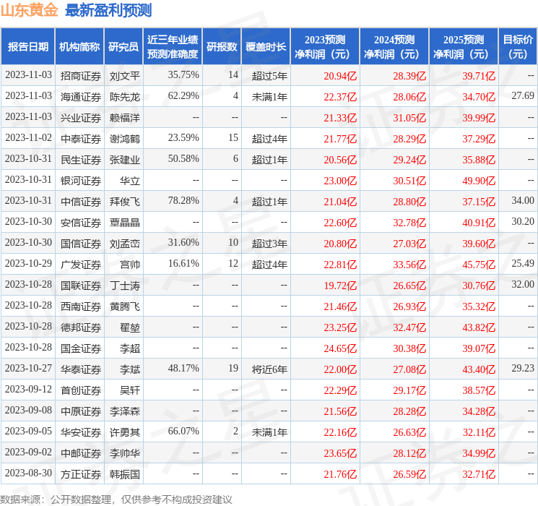Select 2025 forecast 43.82亿
Screen dimensions: 538x506
click(479, 327)
